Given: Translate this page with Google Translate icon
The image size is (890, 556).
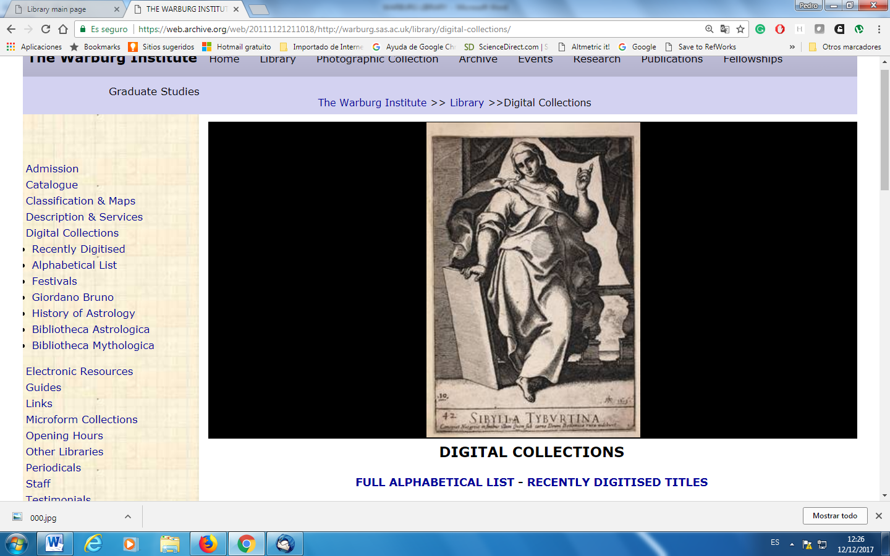Looking at the screenshot, I should click(725, 29).
